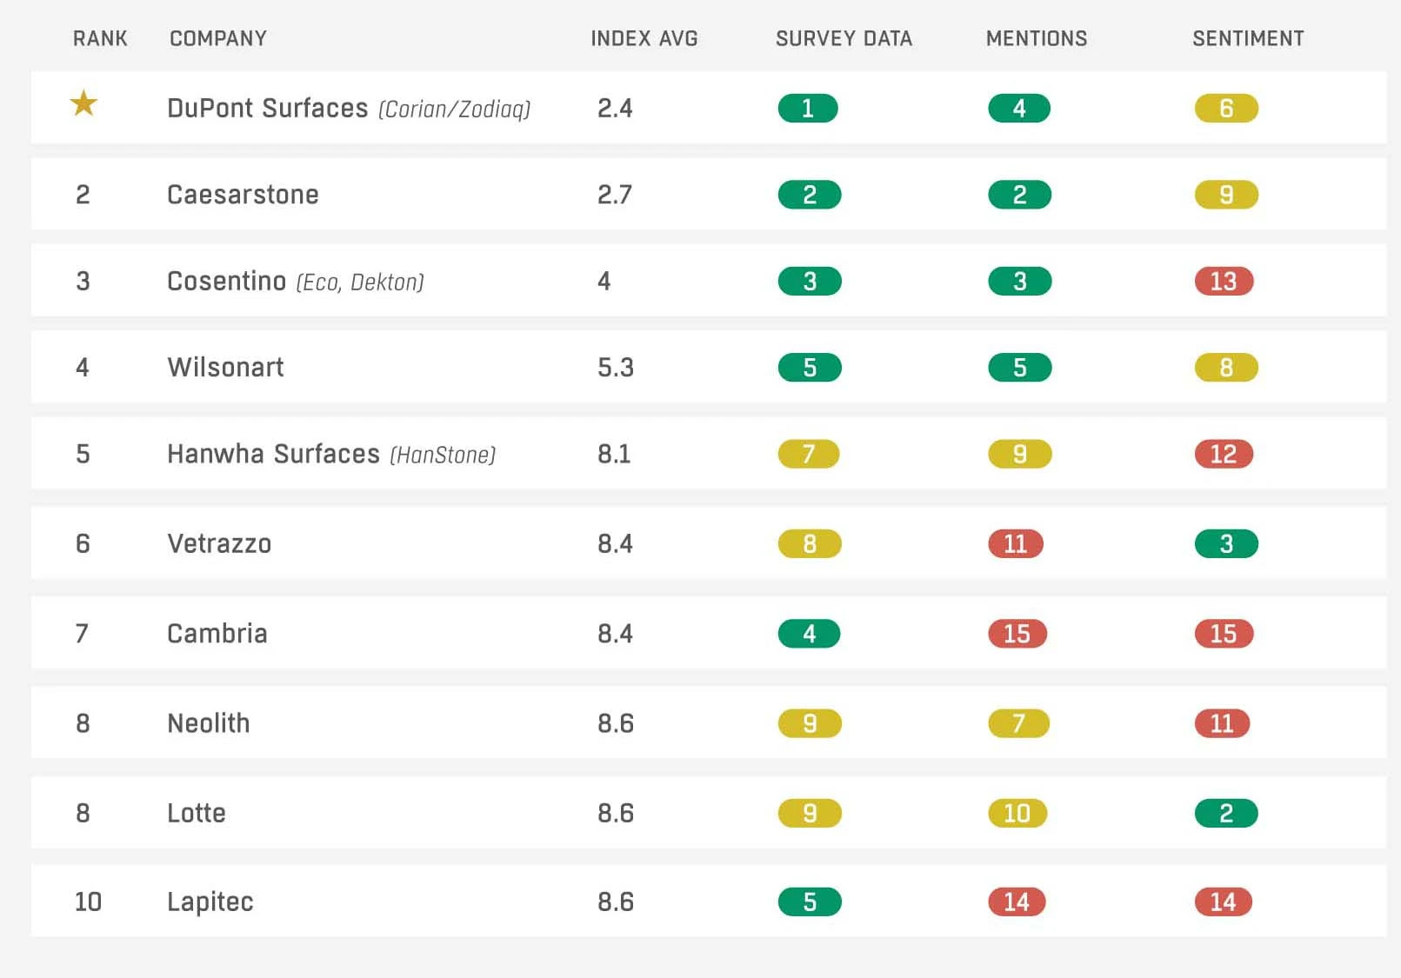Click Wilsonart's sentiment badge 8
1401x978 pixels.
(x=1226, y=367)
